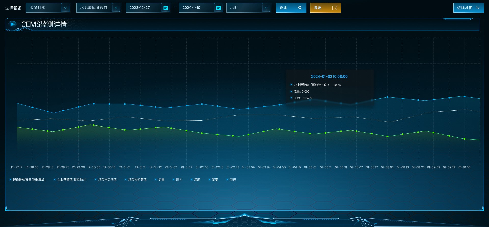
Task: Click the 查询 query button
Action: pyautogui.click(x=291, y=8)
